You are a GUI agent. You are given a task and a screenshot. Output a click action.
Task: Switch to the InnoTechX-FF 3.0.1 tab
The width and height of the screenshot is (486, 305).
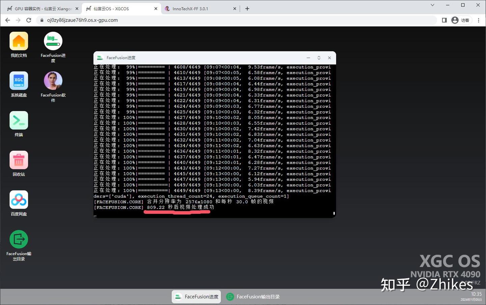coord(200,9)
